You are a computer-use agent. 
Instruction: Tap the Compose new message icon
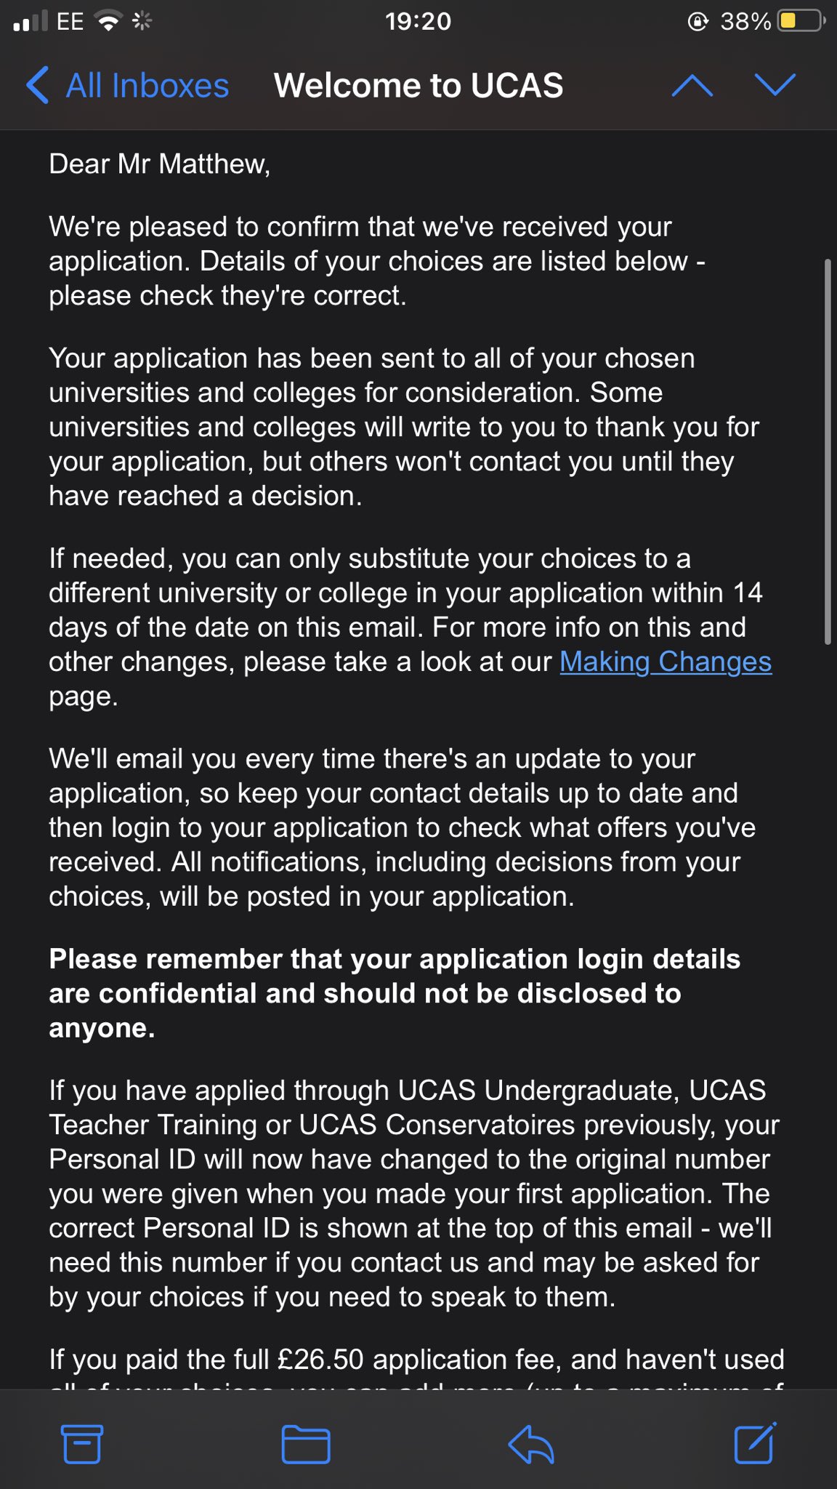[755, 1443]
